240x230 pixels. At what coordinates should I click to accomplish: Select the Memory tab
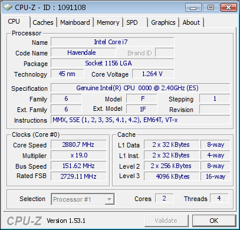click(x=108, y=22)
